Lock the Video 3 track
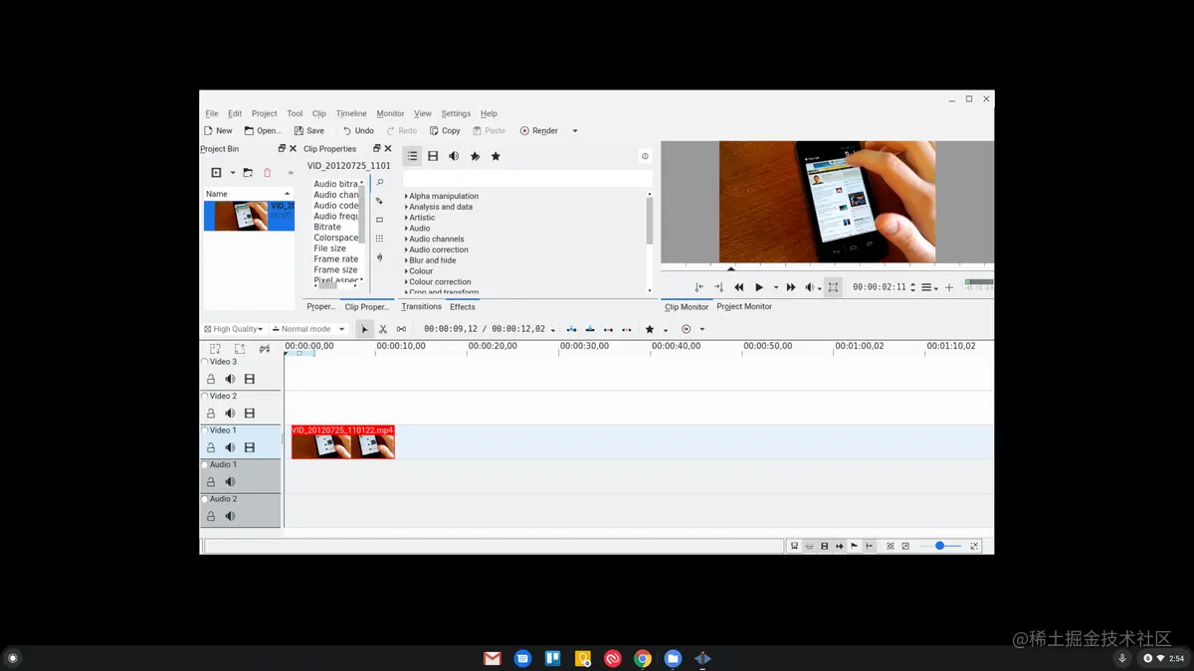1194x671 pixels. click(211, 379)
